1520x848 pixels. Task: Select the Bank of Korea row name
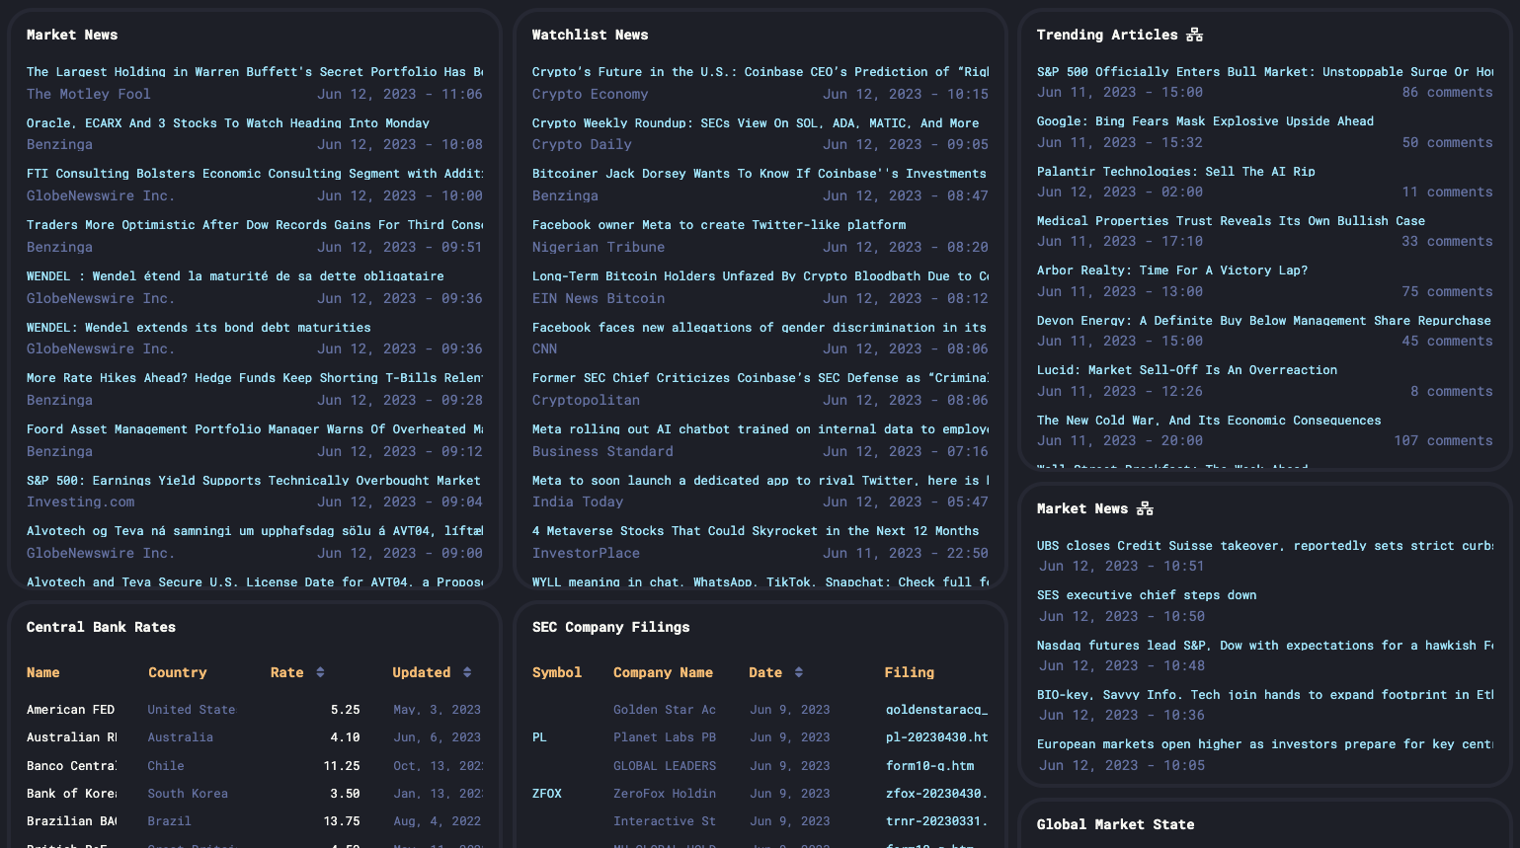pos(71,794)
